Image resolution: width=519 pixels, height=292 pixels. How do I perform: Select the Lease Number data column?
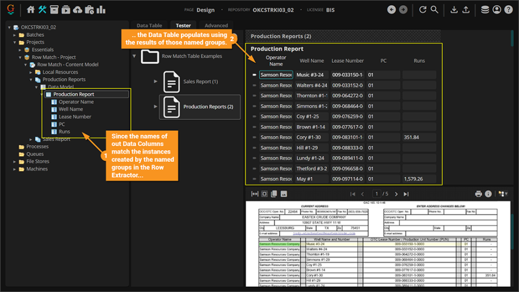[x=75, y=116]
